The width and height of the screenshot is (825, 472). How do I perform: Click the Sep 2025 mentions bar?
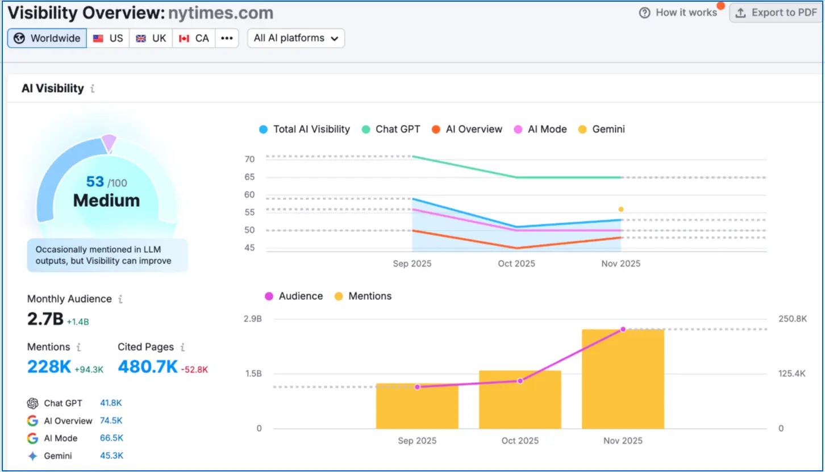click(417, 406)
